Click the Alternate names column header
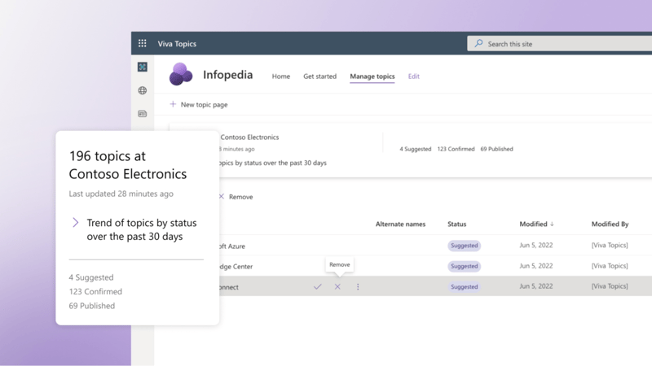The height and width of the screenshot is (366, 652). pos(400,224)
